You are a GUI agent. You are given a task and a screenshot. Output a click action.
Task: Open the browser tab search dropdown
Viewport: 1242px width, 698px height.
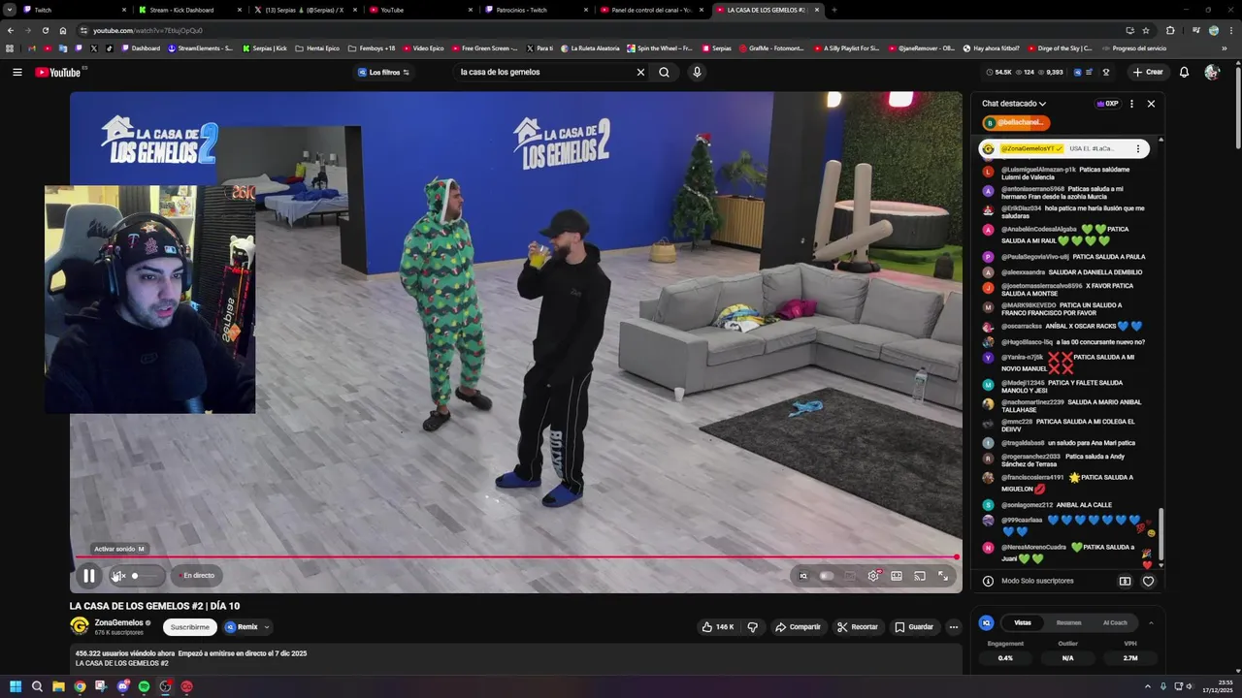point(9,10)
